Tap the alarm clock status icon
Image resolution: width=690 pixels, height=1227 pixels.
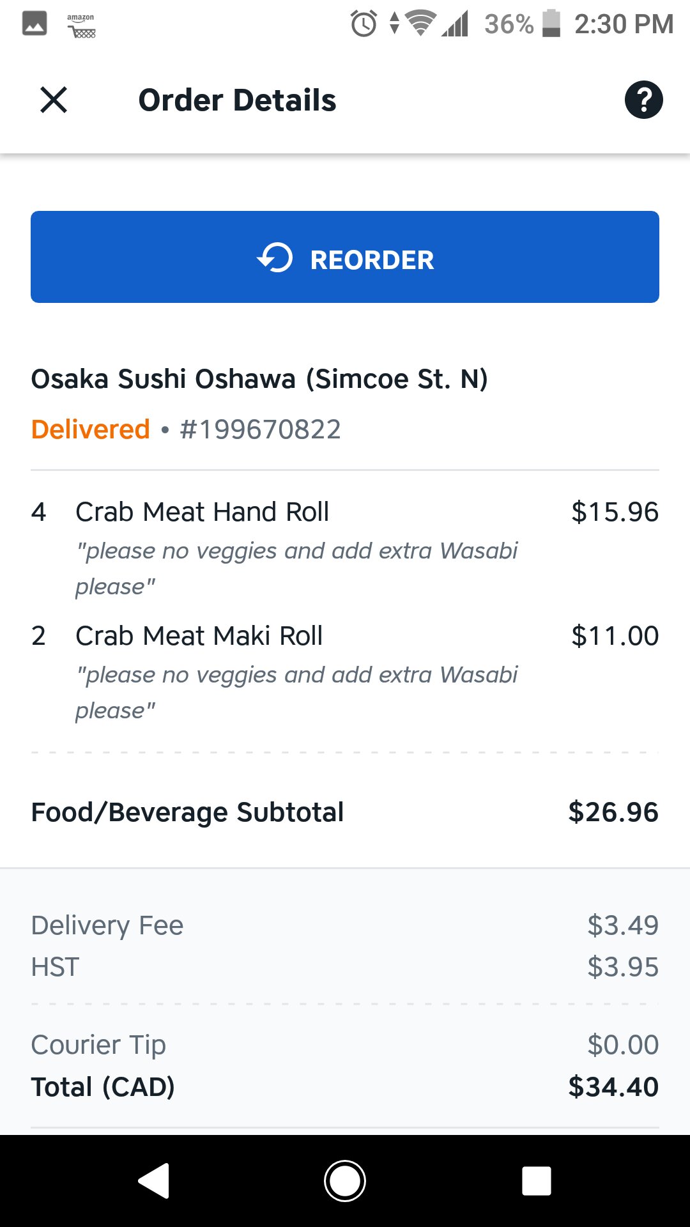point(364,24)
